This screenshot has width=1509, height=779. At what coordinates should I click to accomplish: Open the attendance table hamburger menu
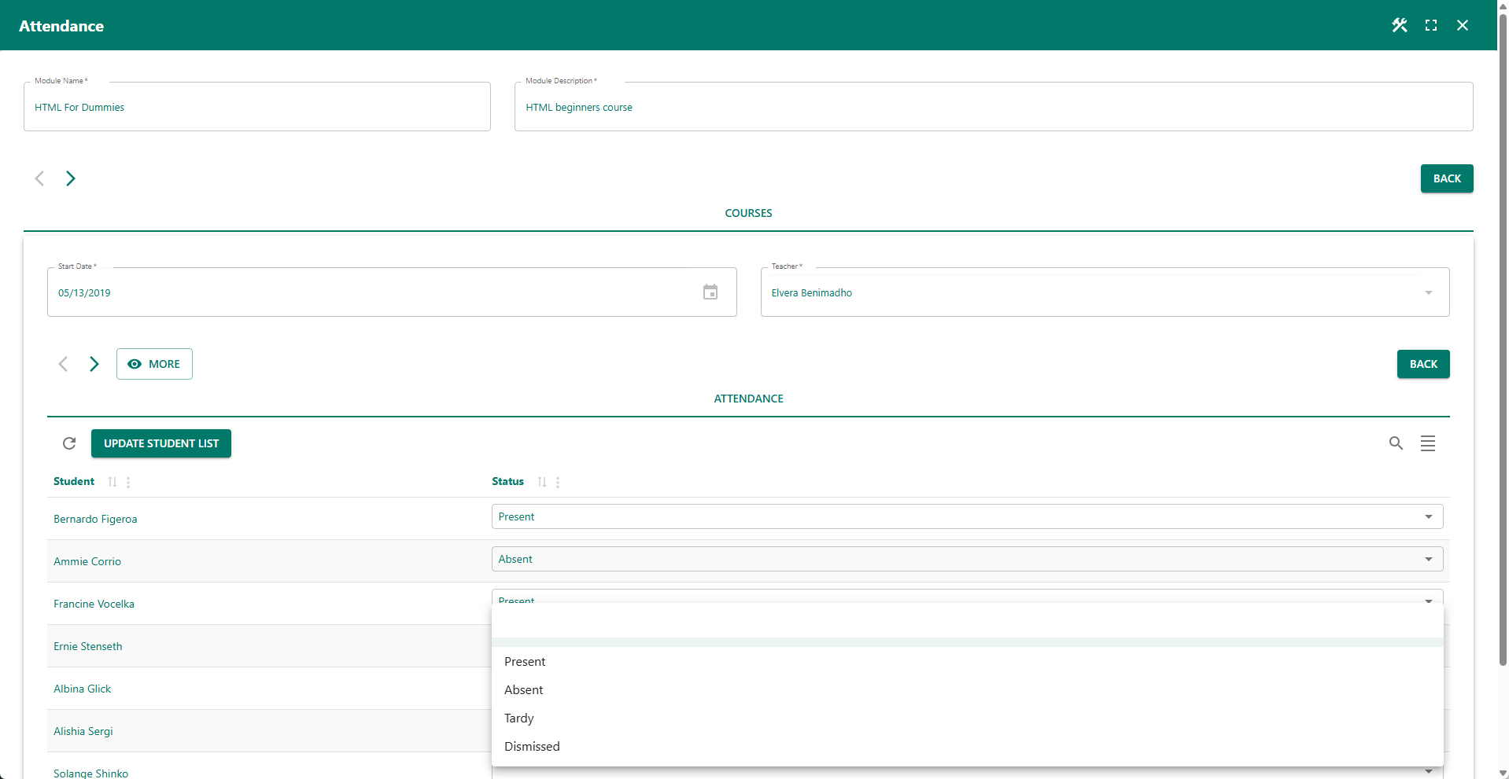coord(1427,443)
